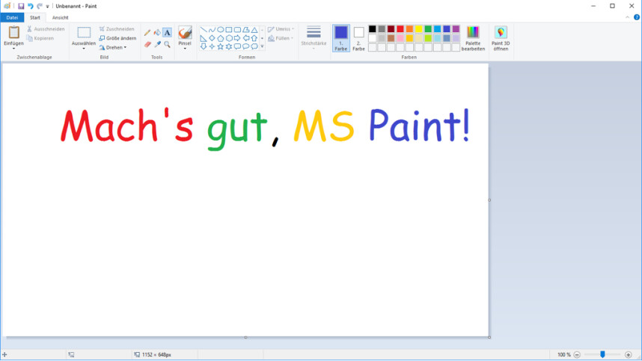Choose the five-point star shape

click(x=220, y=46)
